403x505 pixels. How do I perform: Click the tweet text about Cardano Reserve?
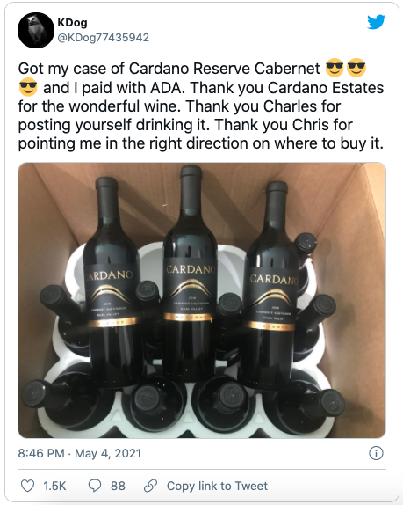coord(201,106)
